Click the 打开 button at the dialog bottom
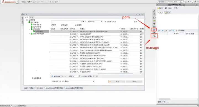The image size is (199, 107). tap(117, 82)
